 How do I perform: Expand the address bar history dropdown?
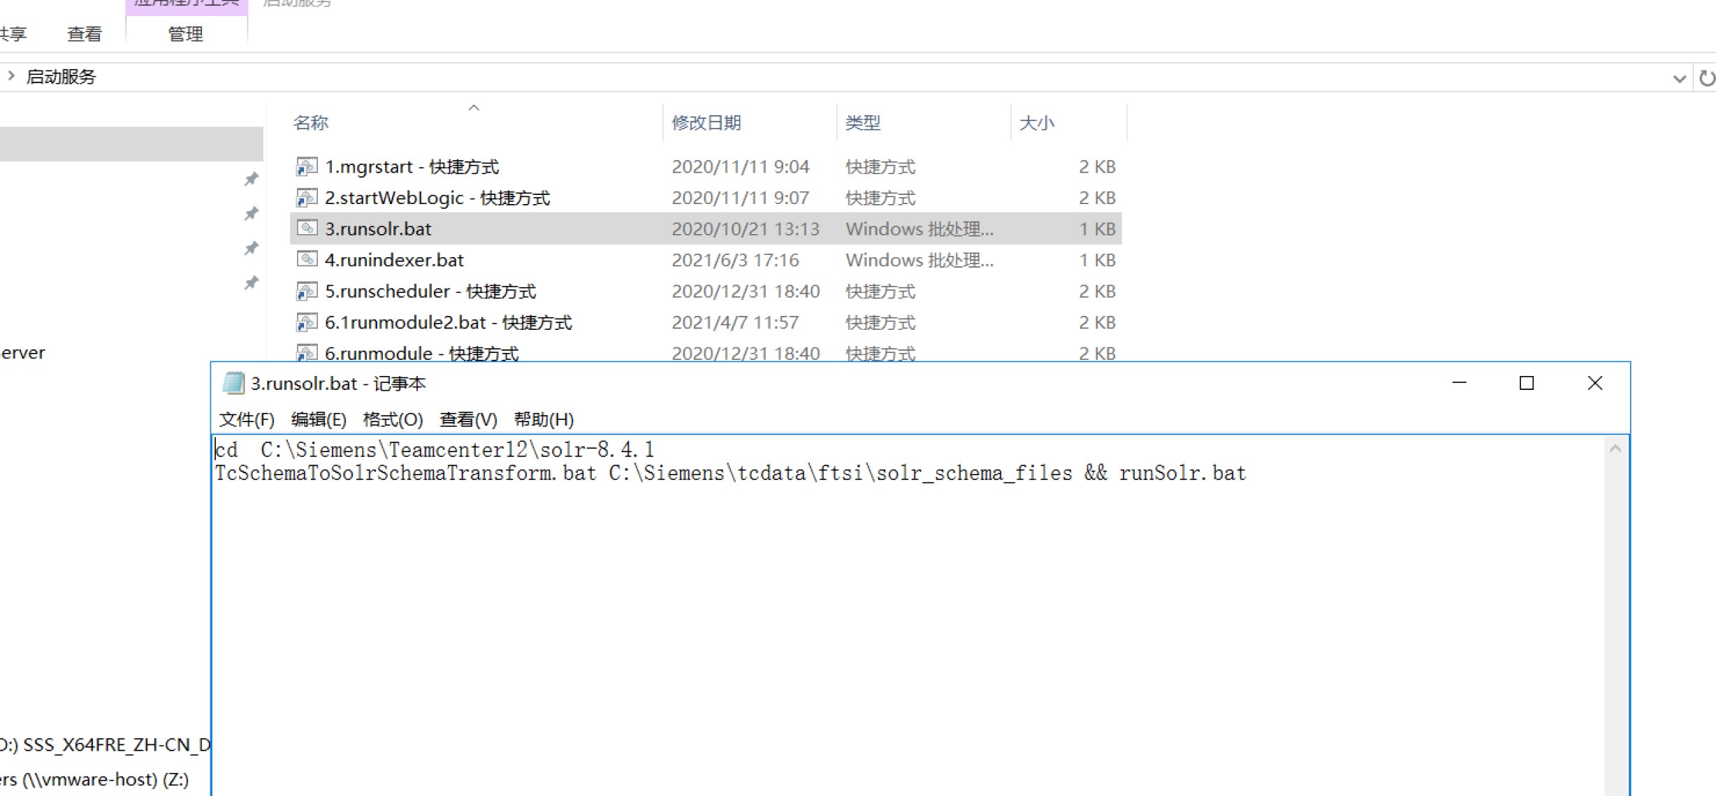tap(1680, 78)
